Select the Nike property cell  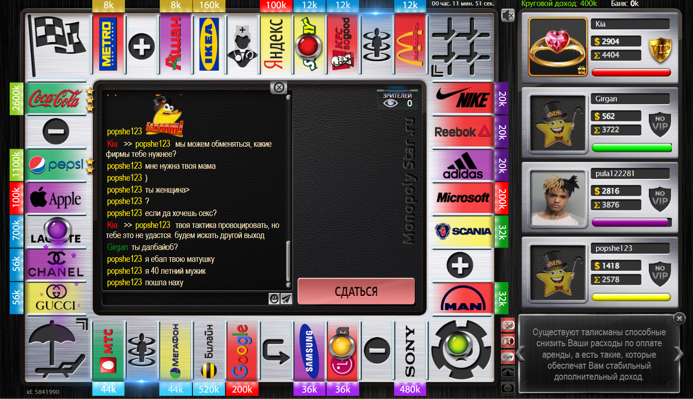pos(463,98)
